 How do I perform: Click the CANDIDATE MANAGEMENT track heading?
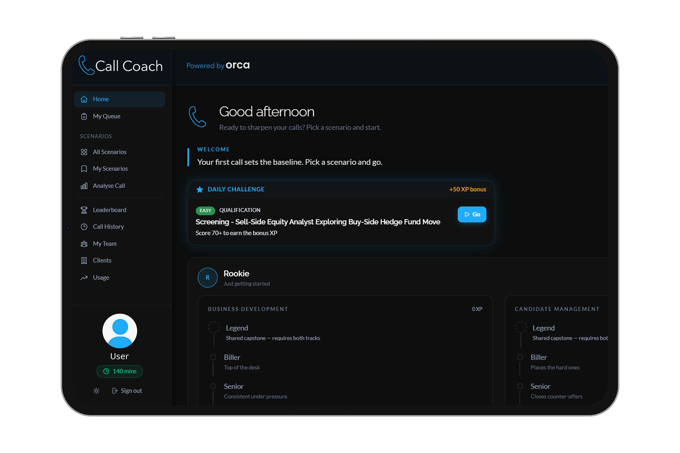click(557, 309)
